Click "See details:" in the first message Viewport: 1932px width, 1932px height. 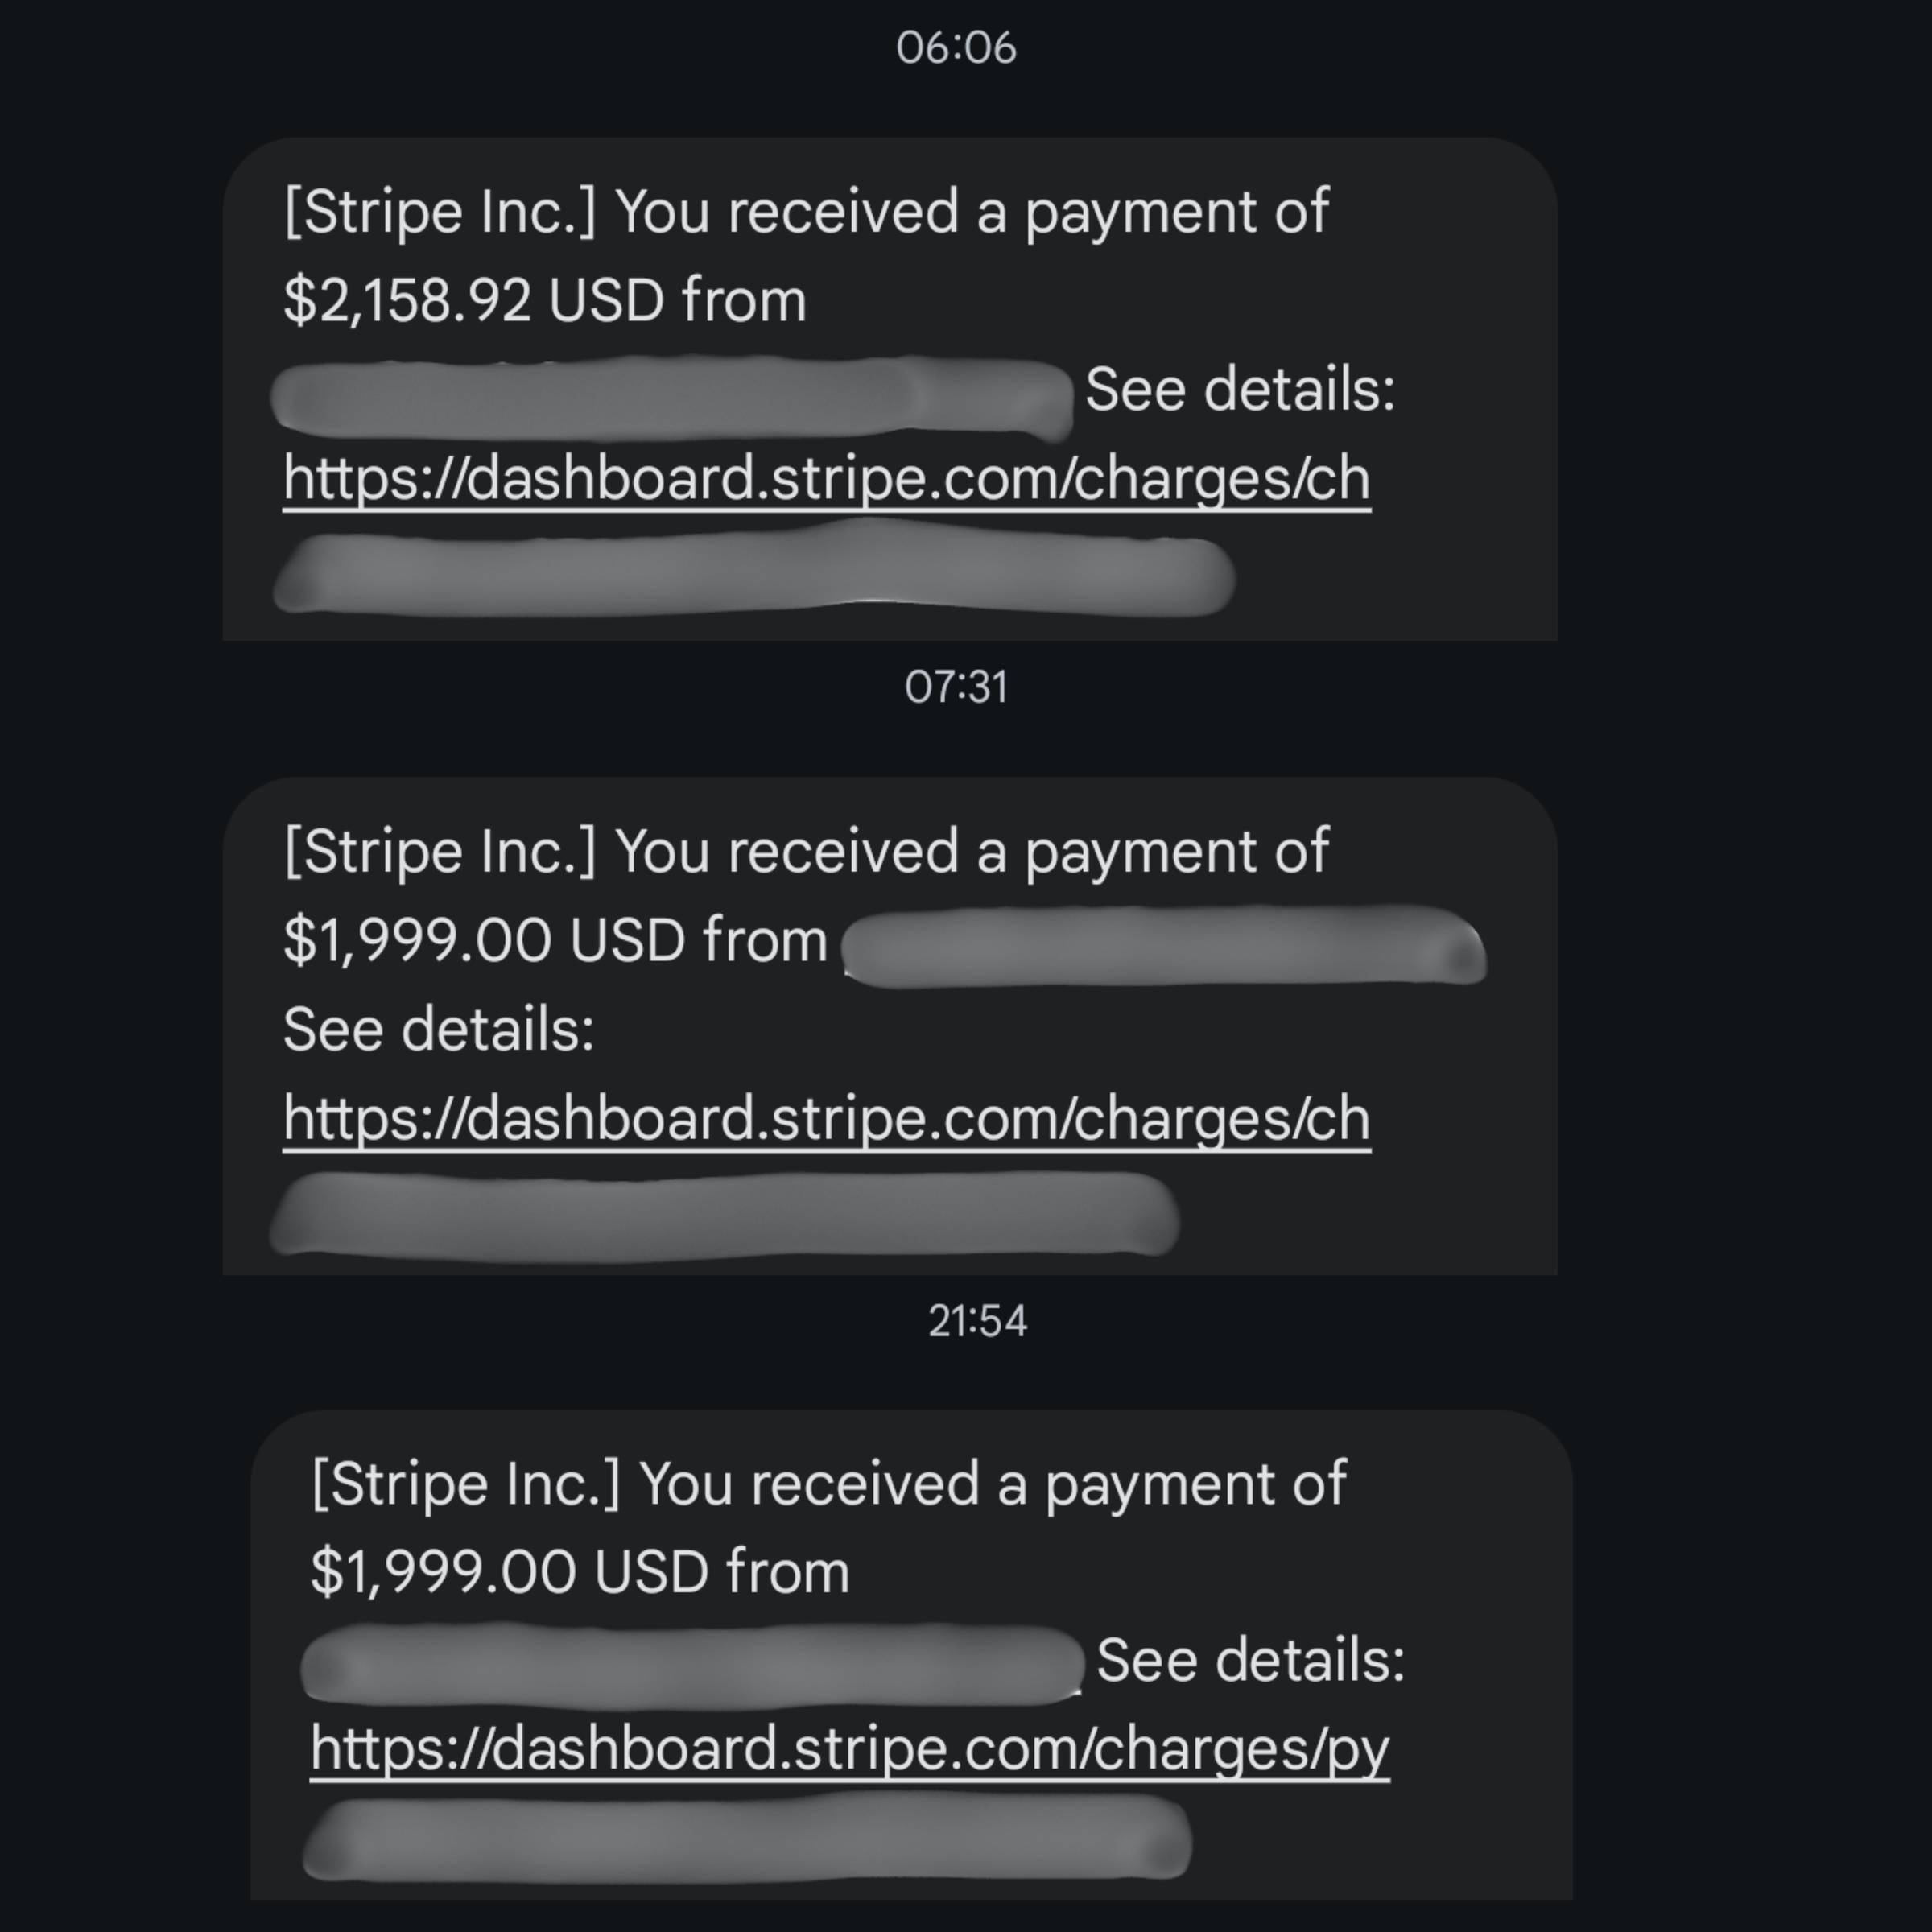(x=1239, y=389)
